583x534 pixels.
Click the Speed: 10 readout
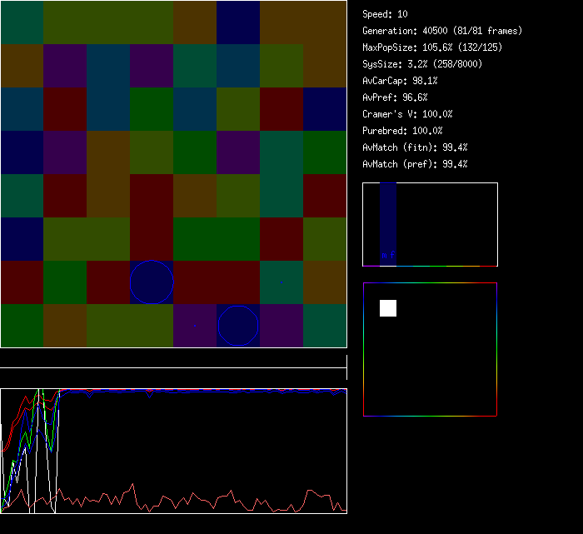[386, 14]
